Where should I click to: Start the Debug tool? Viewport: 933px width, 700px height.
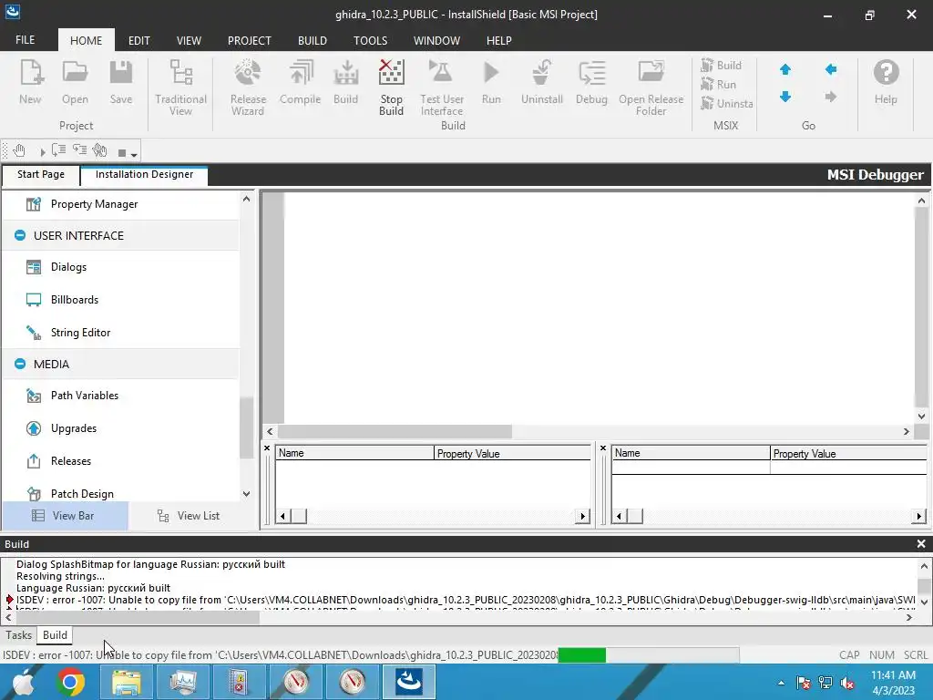click(591, 83)
